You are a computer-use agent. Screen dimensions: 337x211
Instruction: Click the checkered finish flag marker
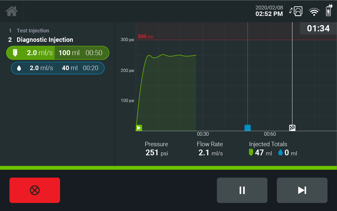pyautogui.click(x=292, y=128)
